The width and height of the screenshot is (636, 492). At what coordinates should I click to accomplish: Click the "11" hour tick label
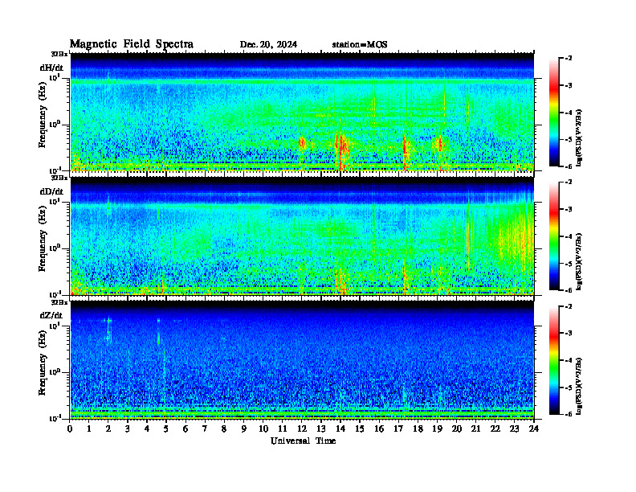click(283, 428)
